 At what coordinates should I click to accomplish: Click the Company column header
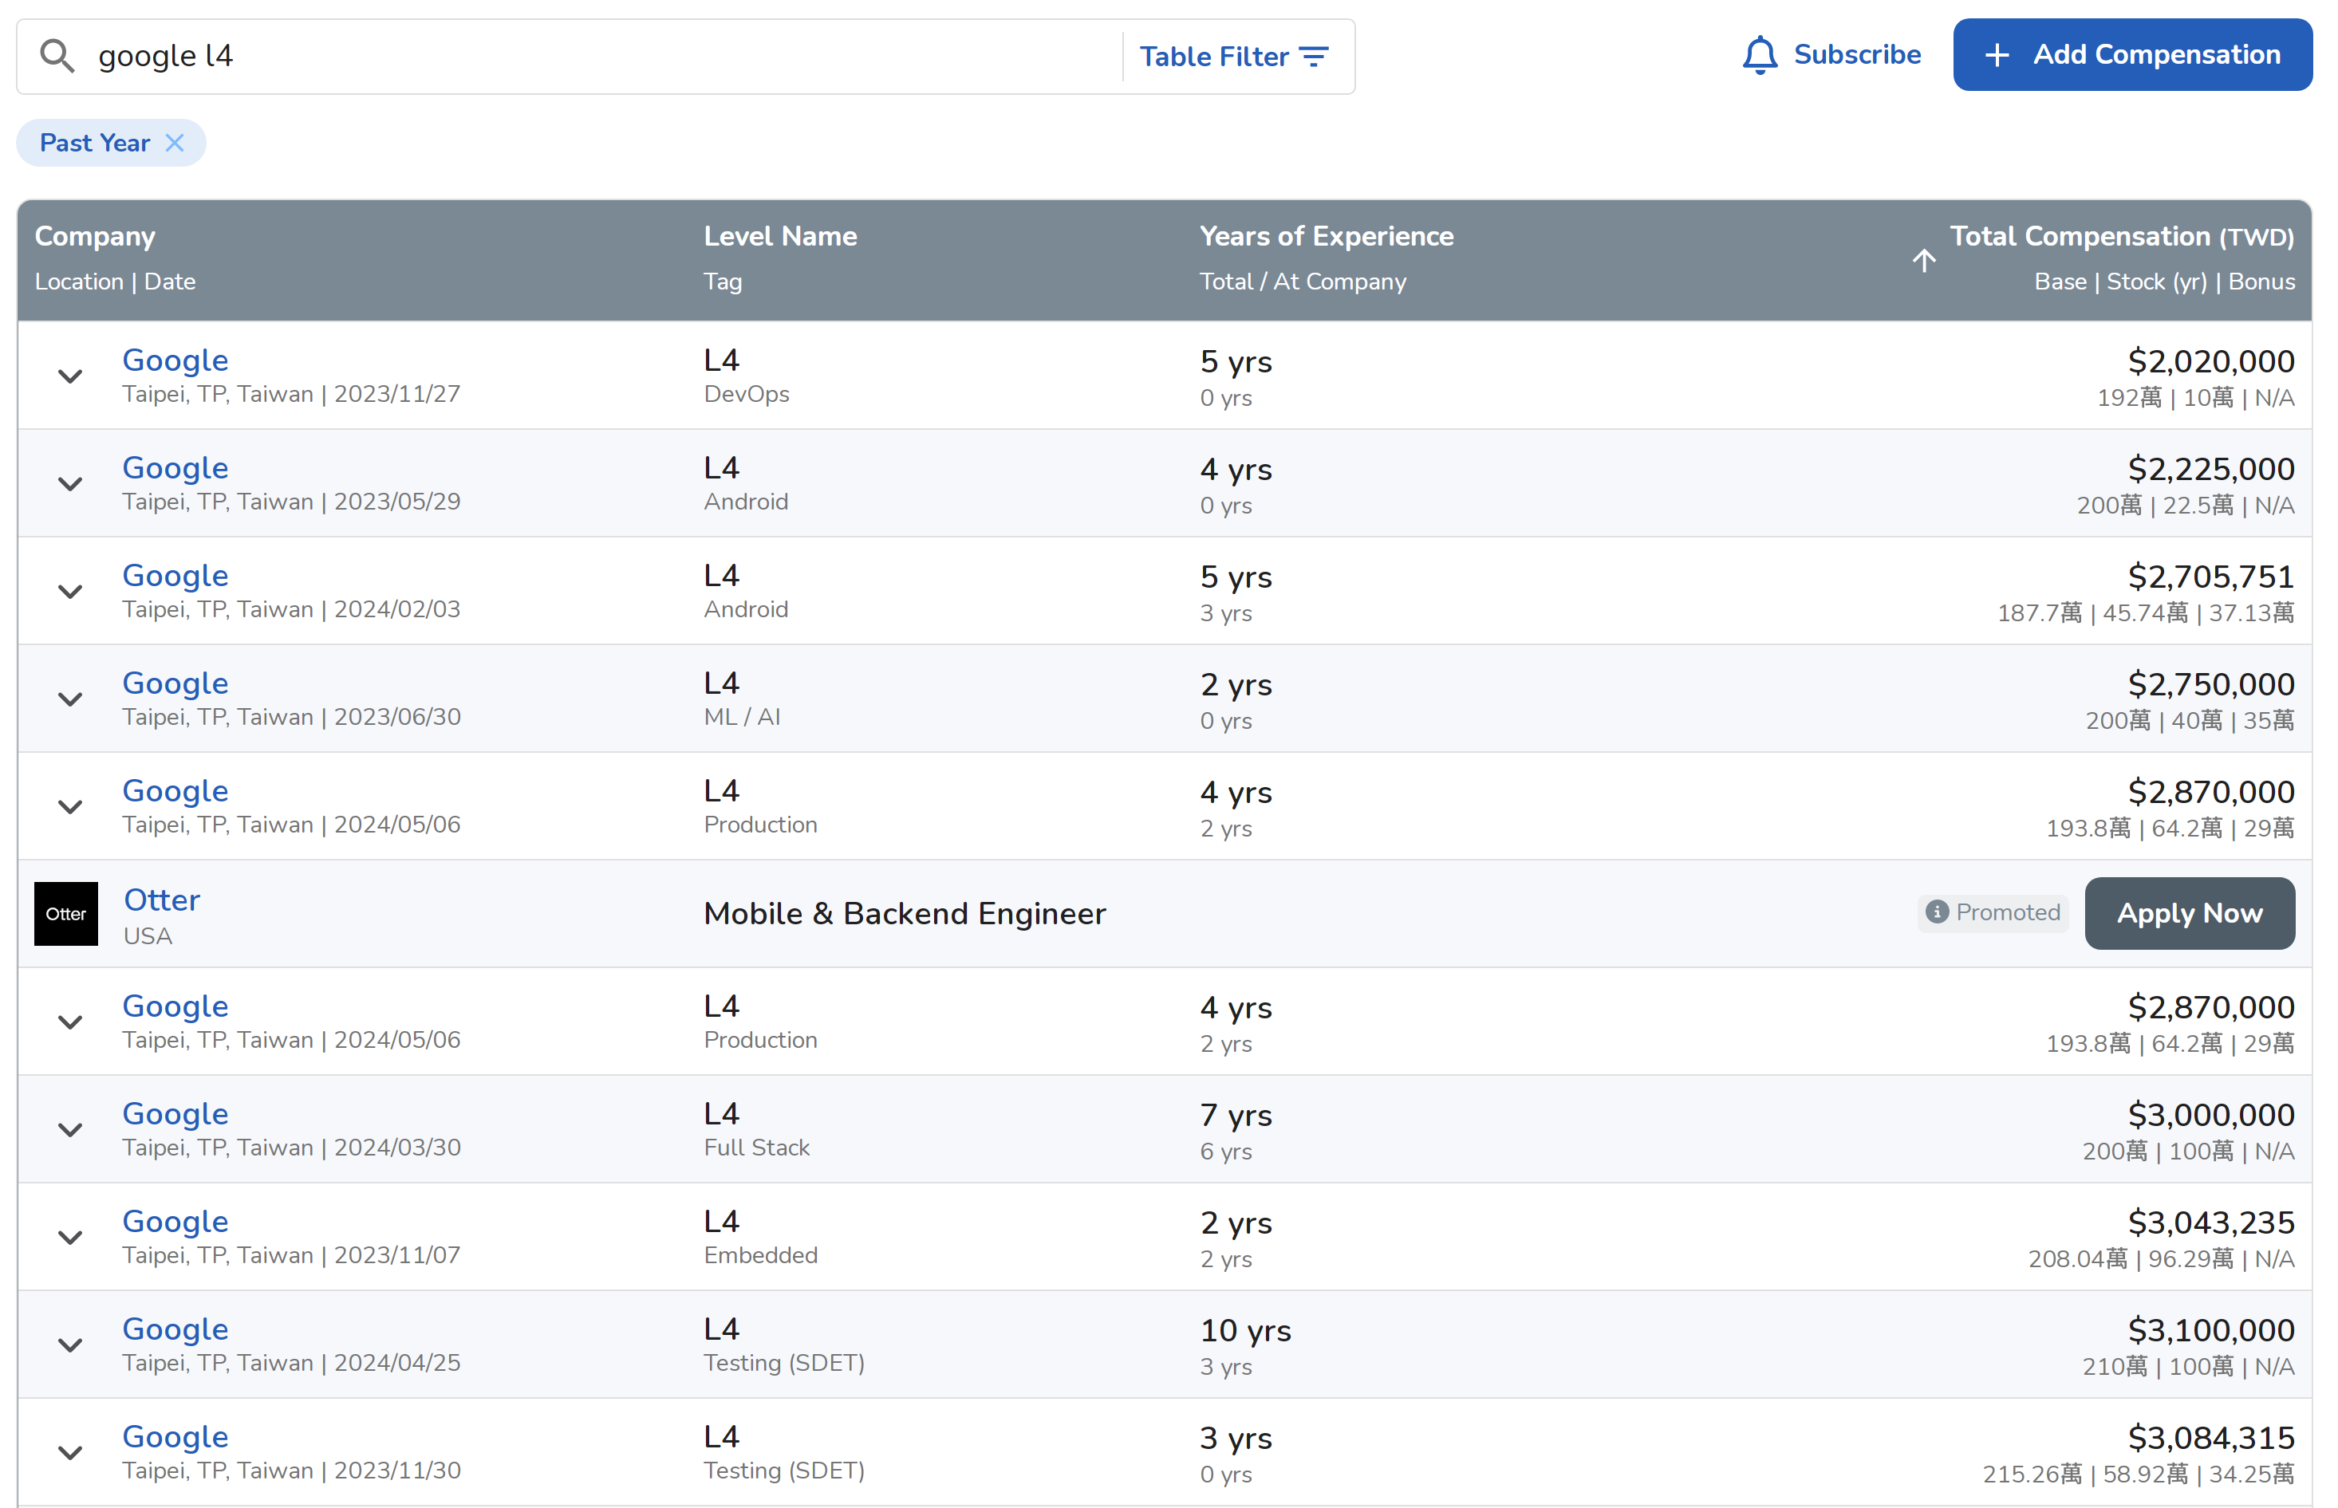point(95,236)
